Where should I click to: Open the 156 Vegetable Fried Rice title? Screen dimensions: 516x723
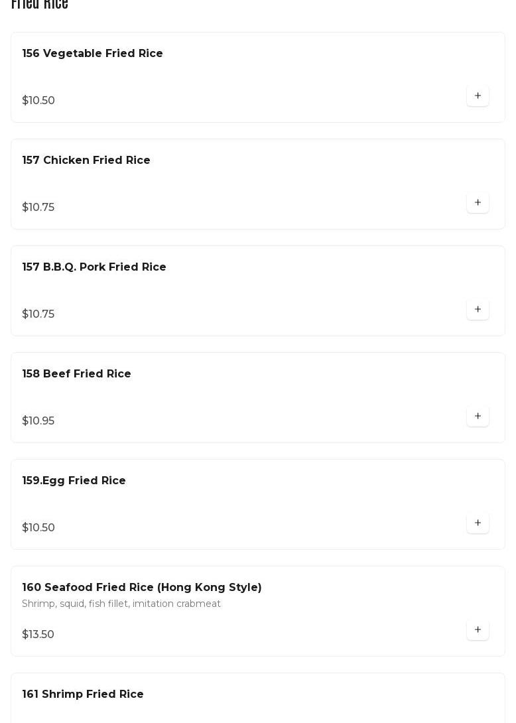click(x=92, y=54)
